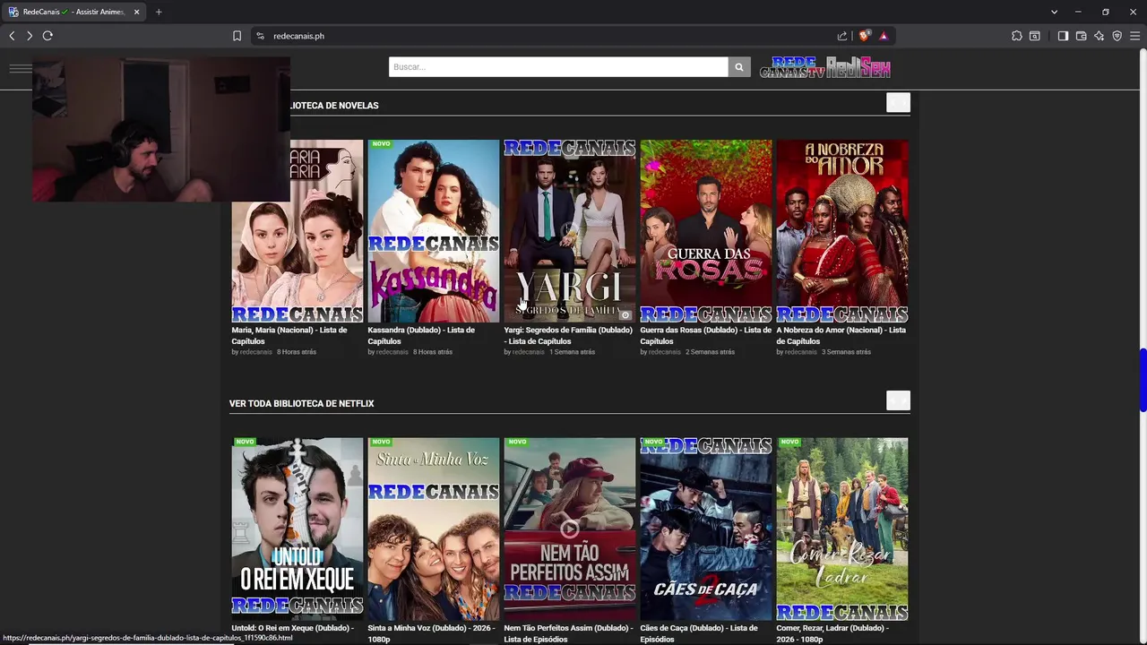Click the Buscar search input field
This screenshot has width=1147, height=645.
[558, 67]
